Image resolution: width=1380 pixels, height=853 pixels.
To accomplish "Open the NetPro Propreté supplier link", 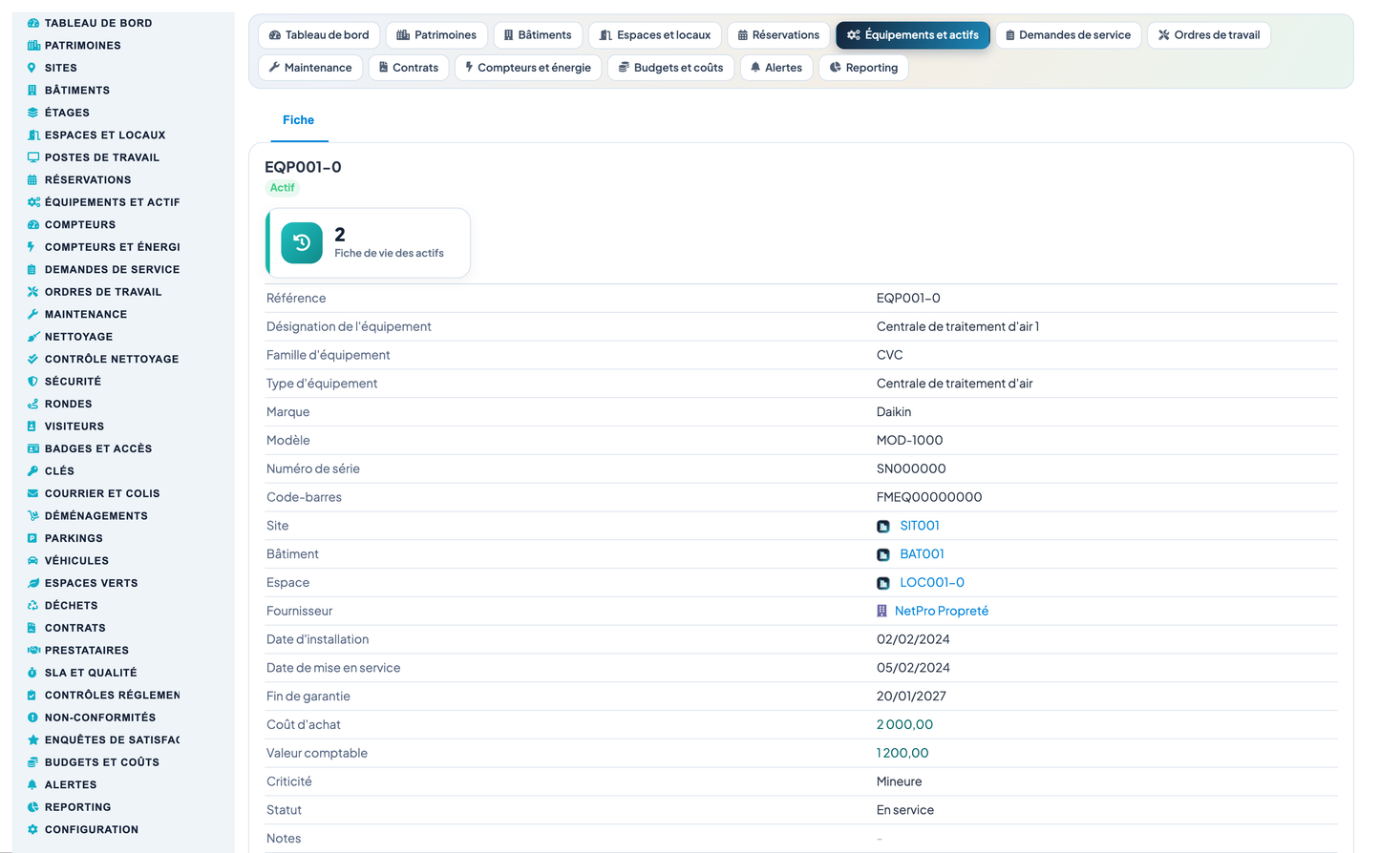I will coord(941,612).
